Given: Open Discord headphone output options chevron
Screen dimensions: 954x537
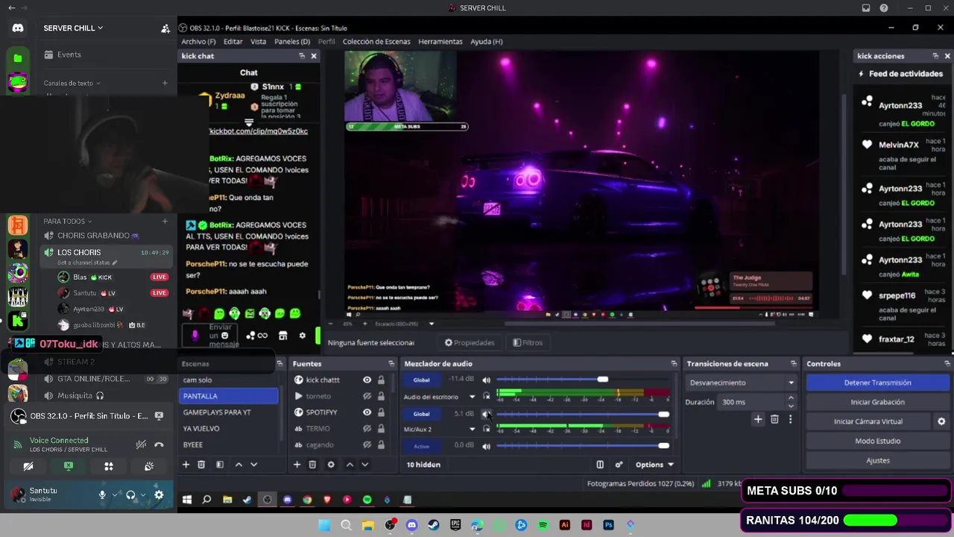Looking at the screenshot, I should tap(143, 494).
